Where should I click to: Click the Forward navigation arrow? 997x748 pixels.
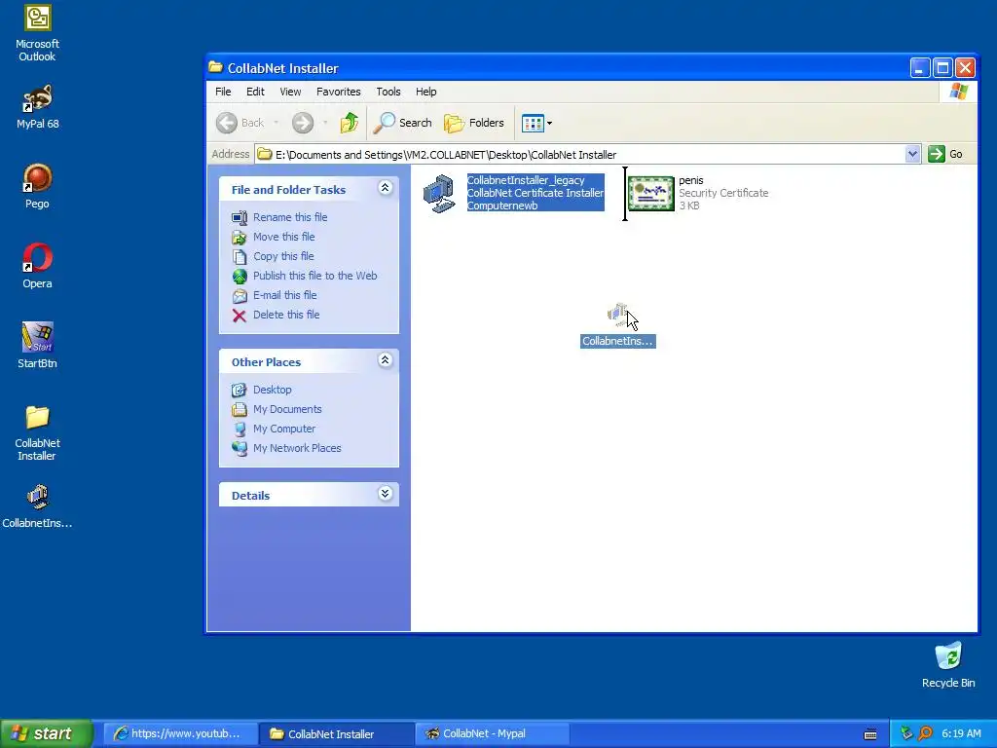tap(303, 123)
